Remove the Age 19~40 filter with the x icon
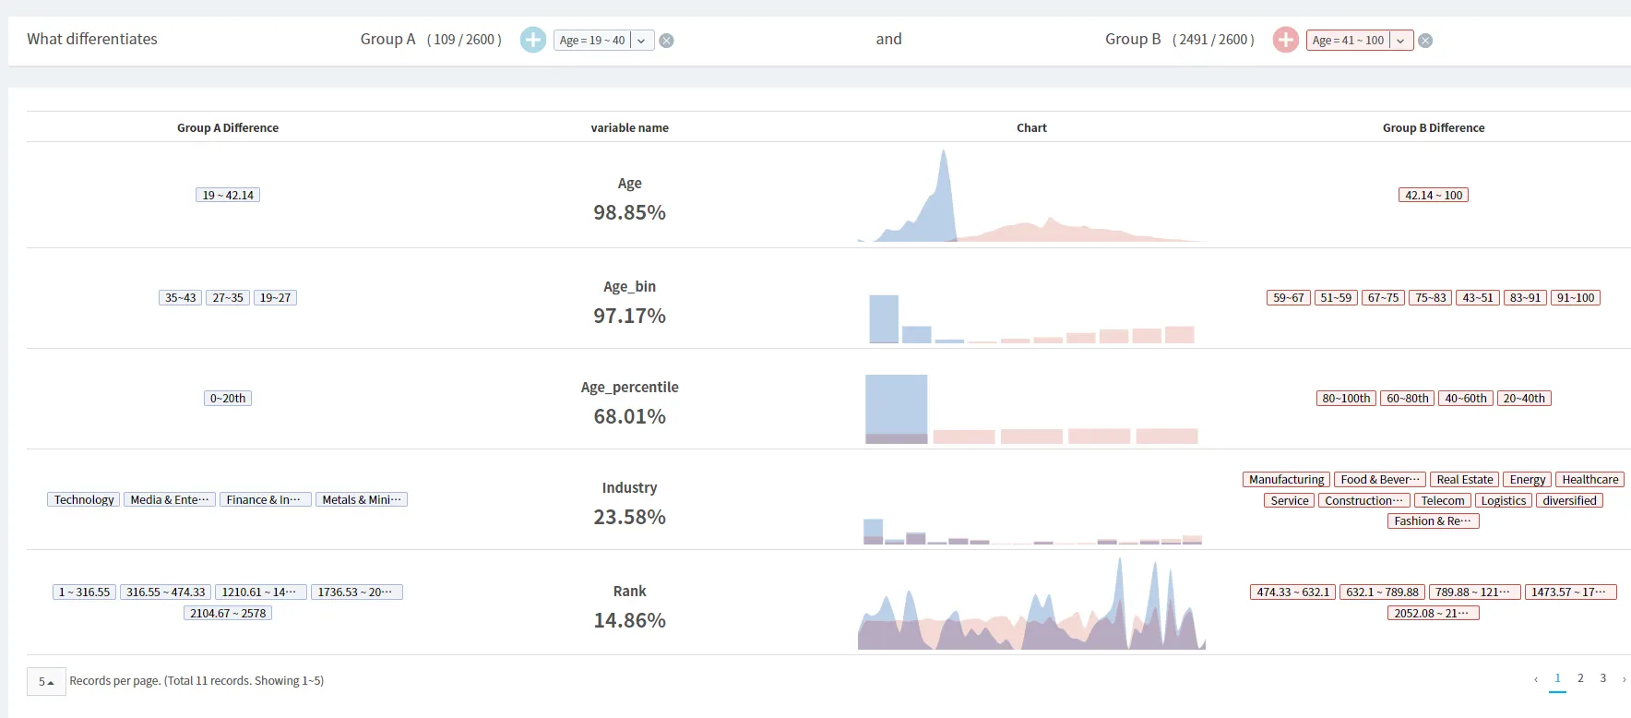This screenshot has width=1631, height=718. pyautogui.click(x=666, y=41)
